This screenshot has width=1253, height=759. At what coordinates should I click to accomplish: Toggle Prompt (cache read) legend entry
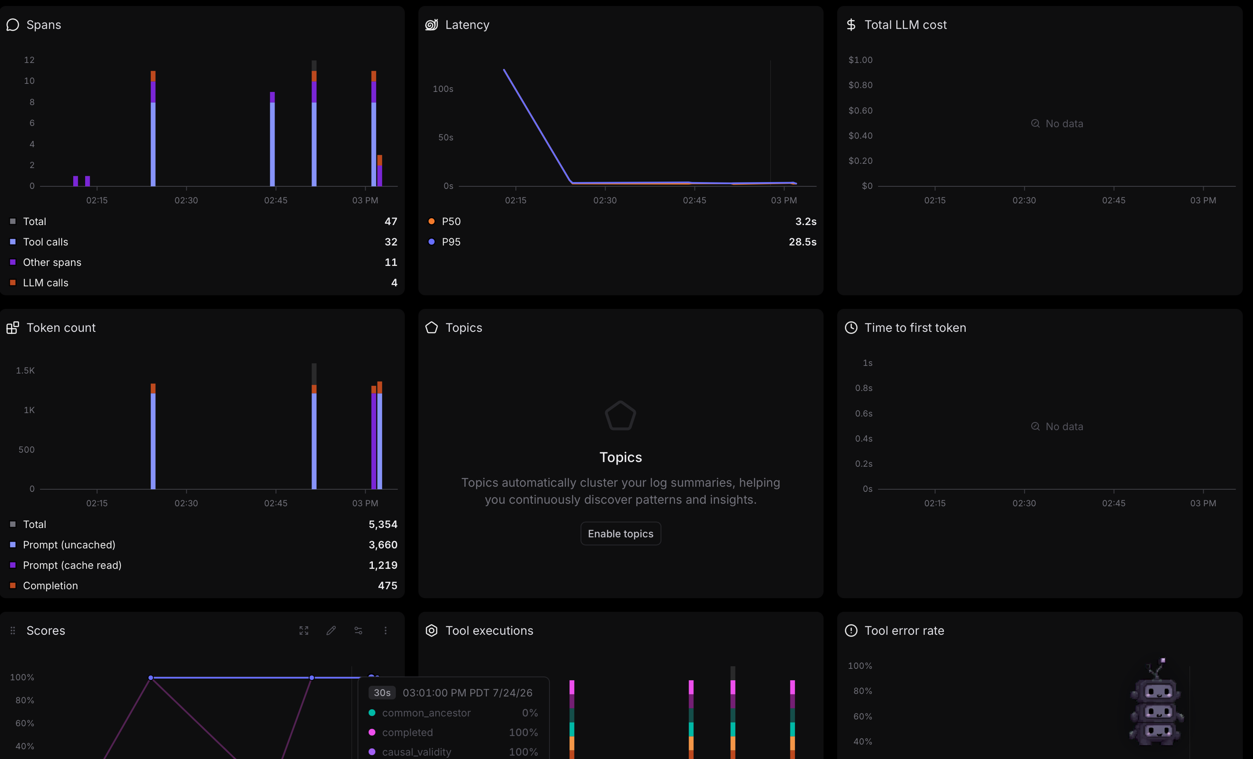[x=203, y=565]
